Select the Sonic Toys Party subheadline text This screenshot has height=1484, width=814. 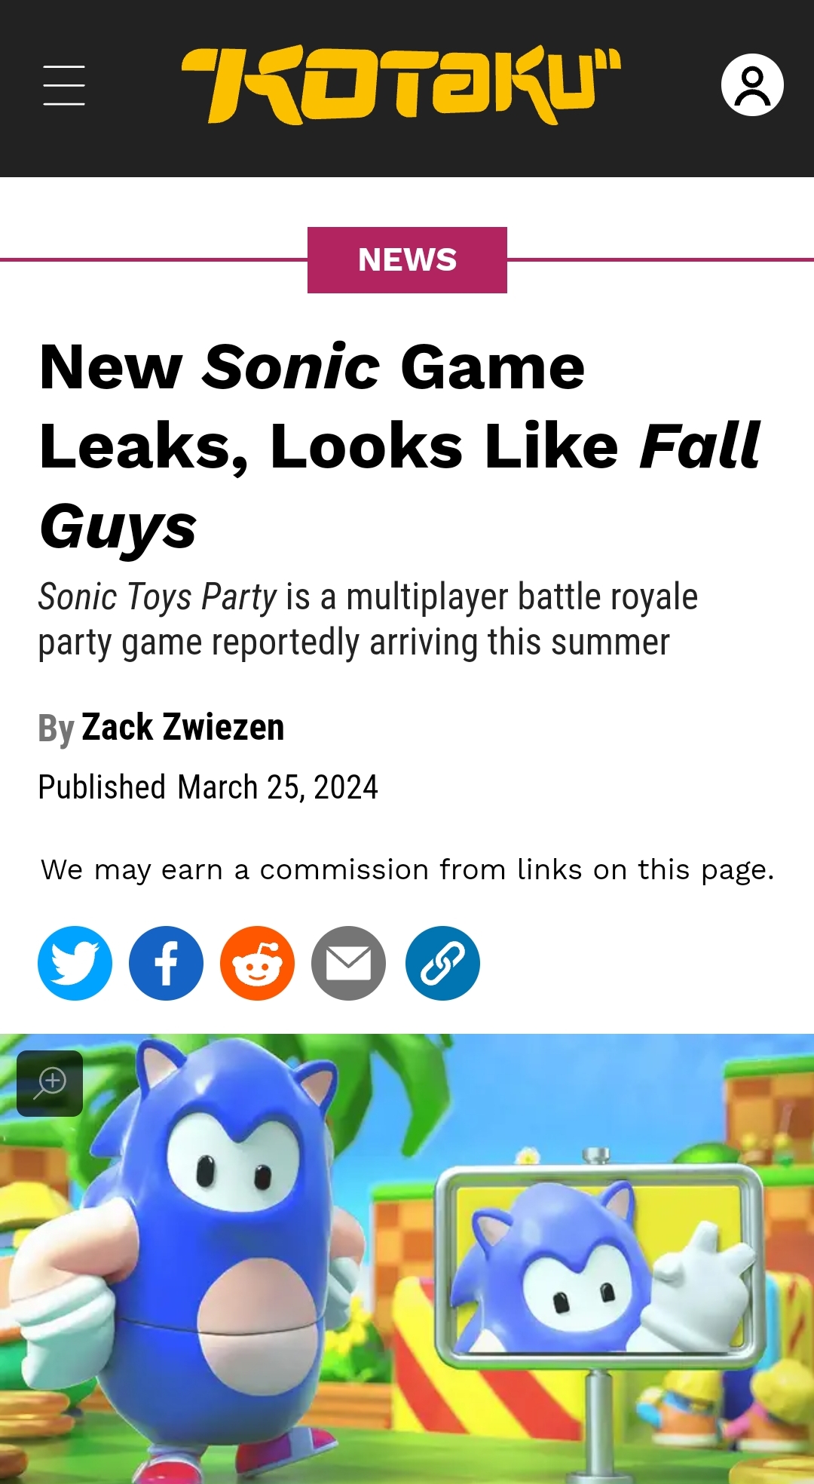(x=368, y=619)
